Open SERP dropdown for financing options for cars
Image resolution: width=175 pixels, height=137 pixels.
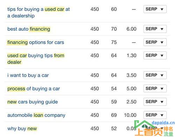pyautogui.click(x=155, y=42)
